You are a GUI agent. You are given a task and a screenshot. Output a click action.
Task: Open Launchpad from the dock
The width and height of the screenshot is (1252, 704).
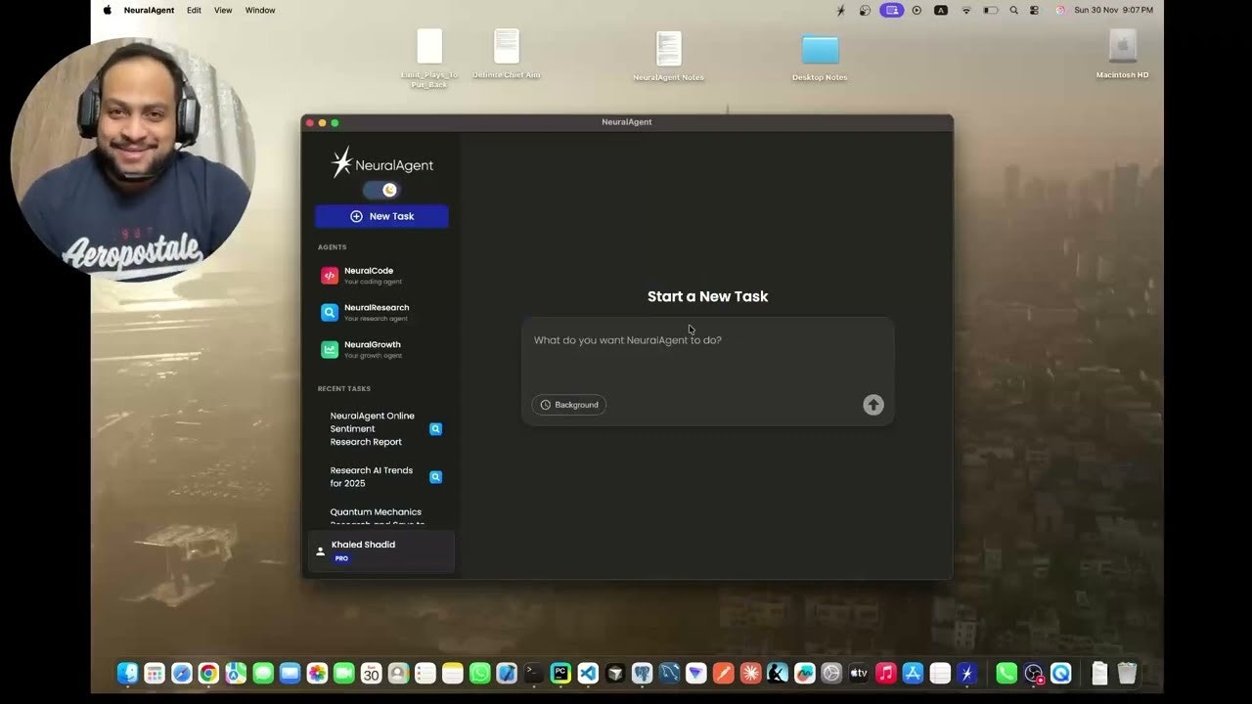(154, 673)
